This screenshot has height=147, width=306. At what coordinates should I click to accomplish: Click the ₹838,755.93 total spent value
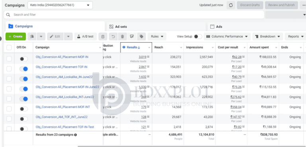pyautogui.click(x=269, y=135)
